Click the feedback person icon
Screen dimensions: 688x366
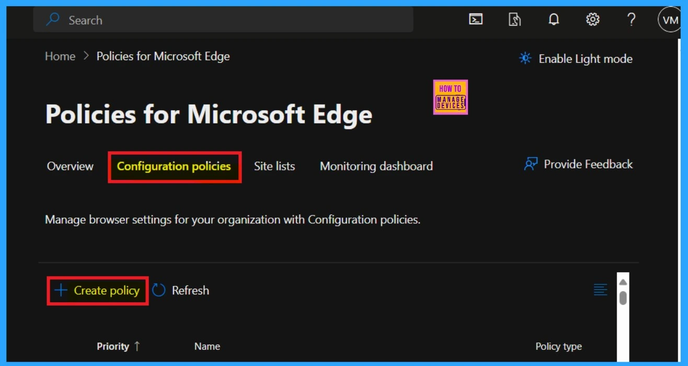(531, 164)
